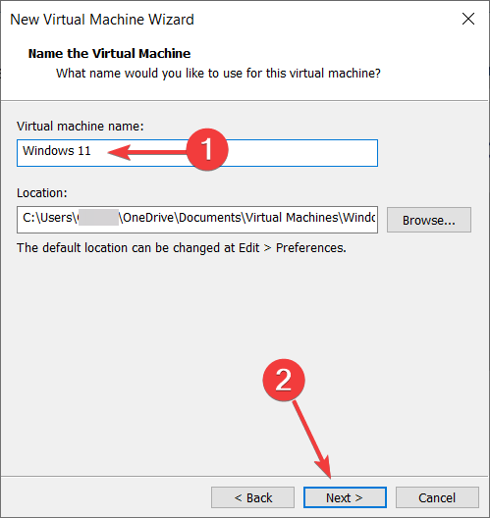Select the red arrow pointing at Windows 11

[x=147, y=152]
